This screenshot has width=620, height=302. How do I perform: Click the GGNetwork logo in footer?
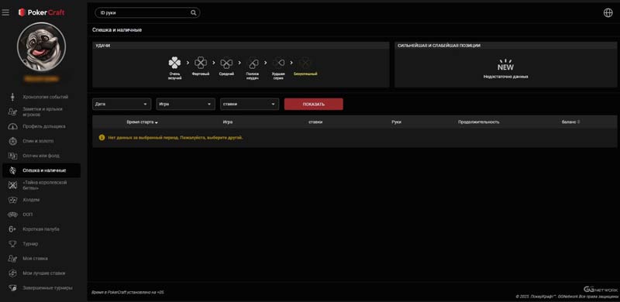pyautogui.click(x=600, y=290)
